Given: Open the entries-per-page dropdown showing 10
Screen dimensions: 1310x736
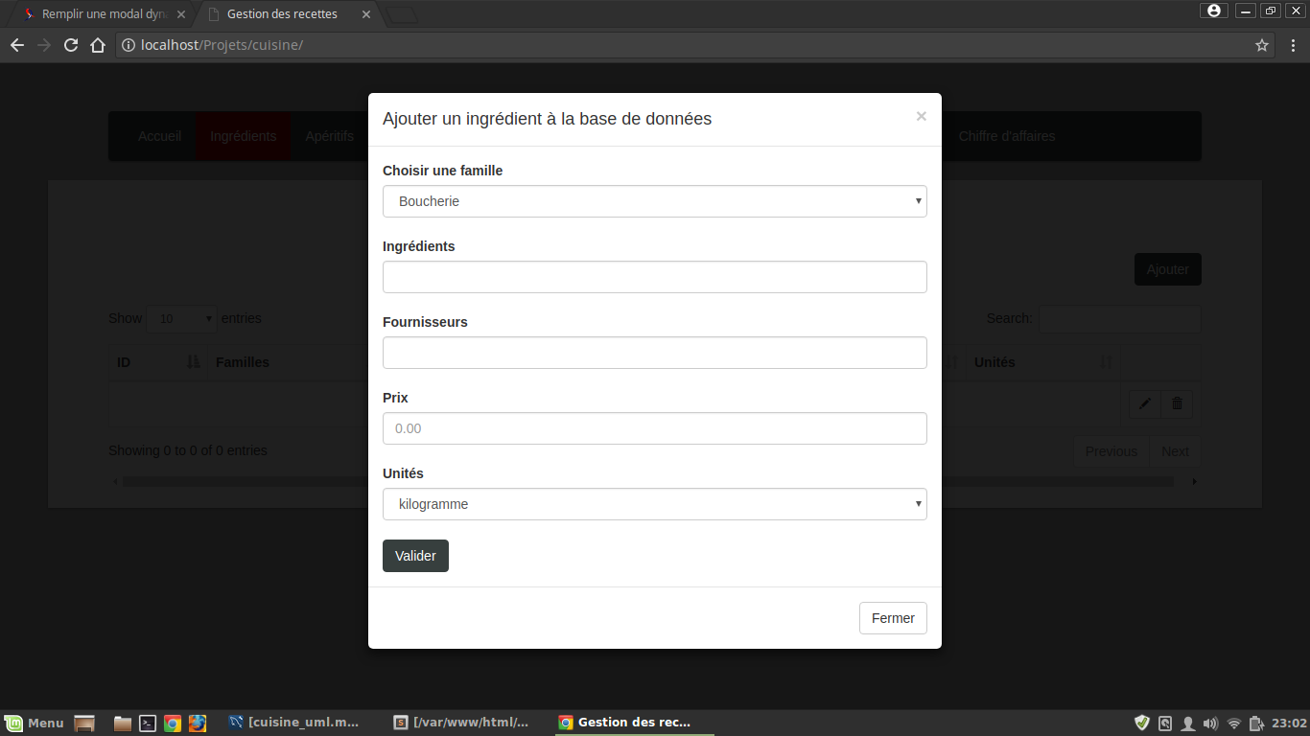Looking at the screenshot, I should pyautogui.click(x=182, y=318).
